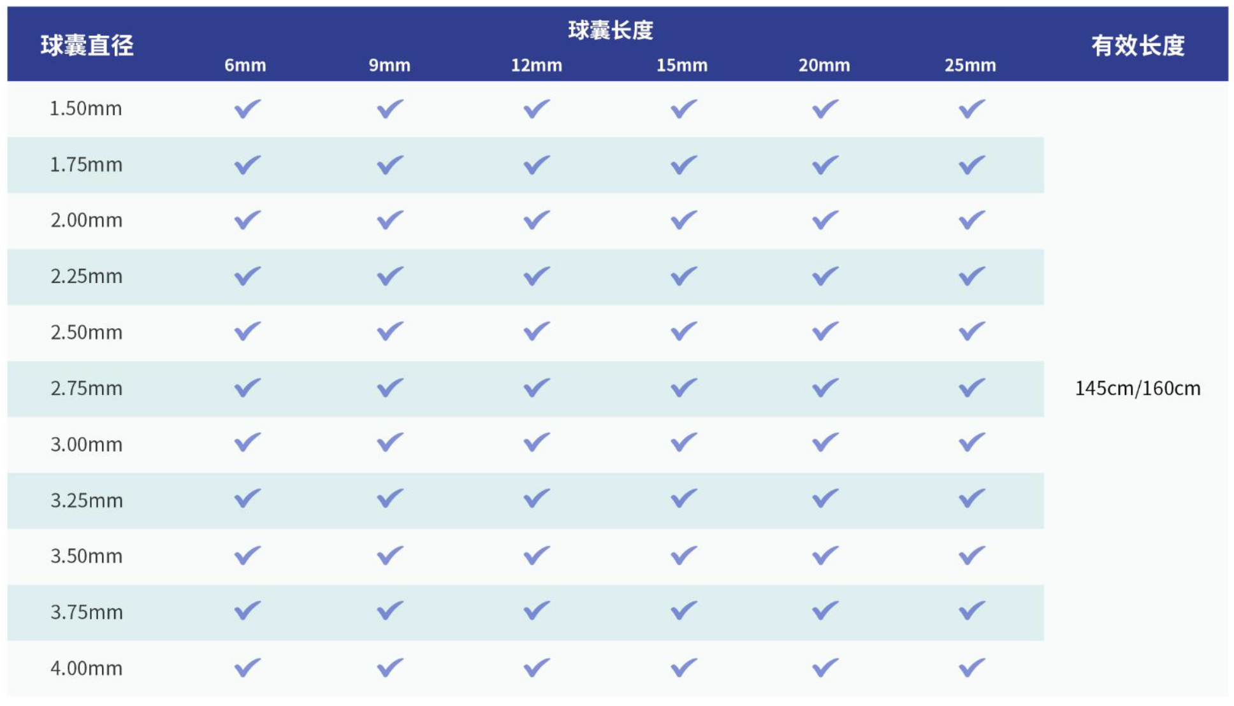Click the checkmark for 1.50mm diameter, 6mm length

(x=247, y=109)
